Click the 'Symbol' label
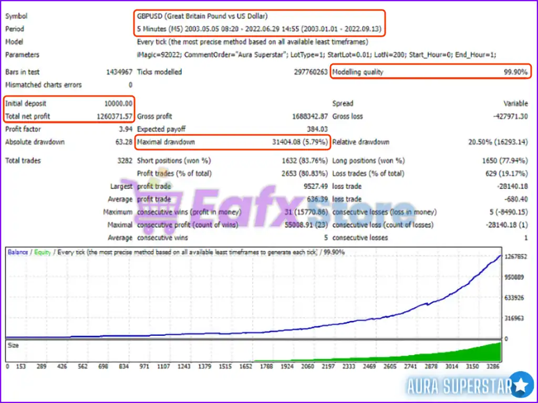Viewport: 538px width, 403px height. (x=16, y=16)
